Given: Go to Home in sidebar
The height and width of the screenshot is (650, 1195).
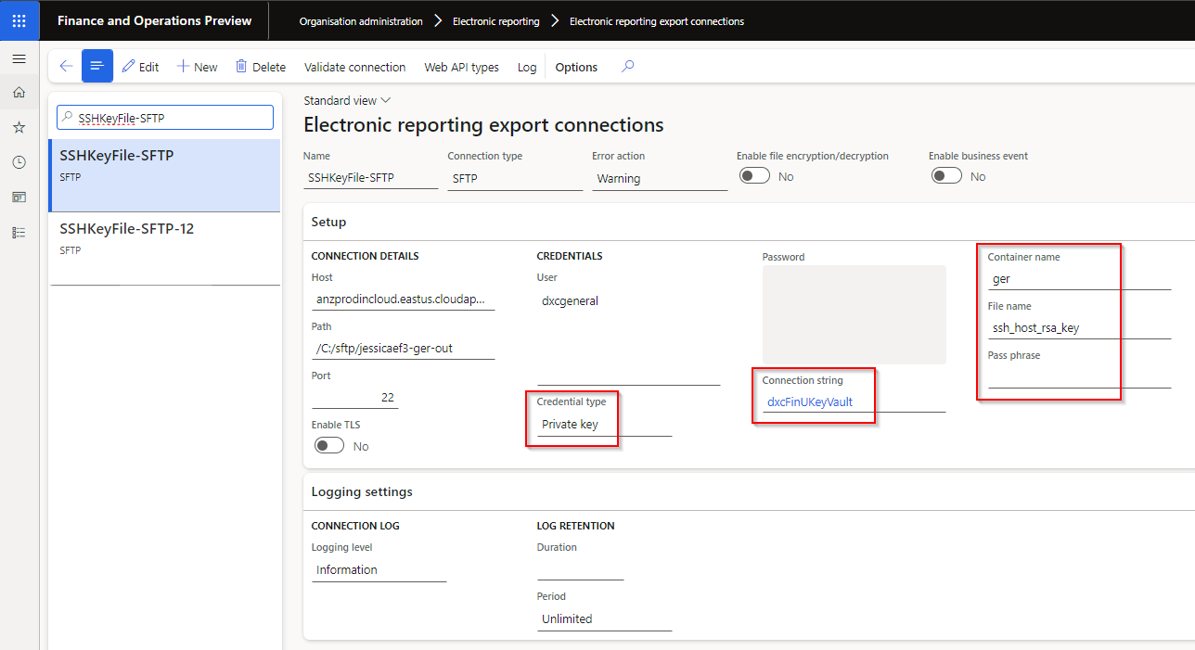Looking at the screenshot, I should (x=19, y=93).
